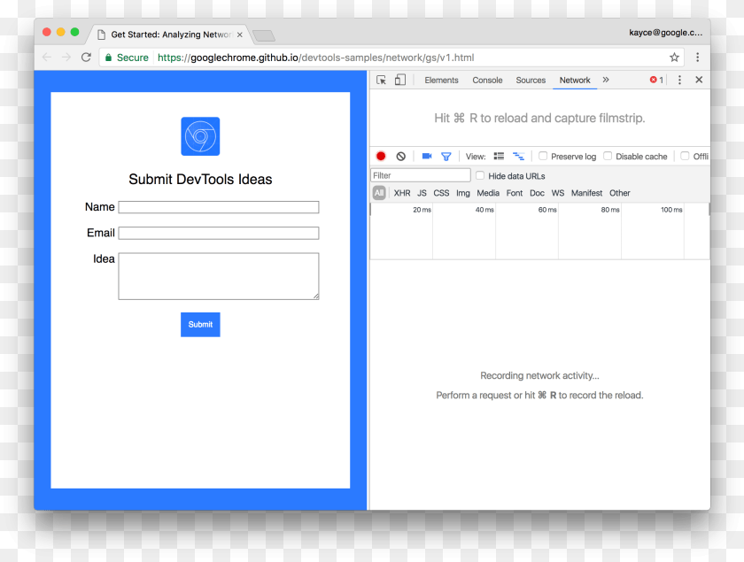The height and width of the screenshot is (562, 744).
Task: Bookmark page with star icon
Action: pyautogui.click(x=674, y=58)
